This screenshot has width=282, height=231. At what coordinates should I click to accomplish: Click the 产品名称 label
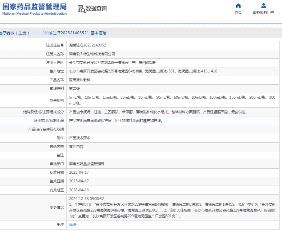click(x=57, y=80)
